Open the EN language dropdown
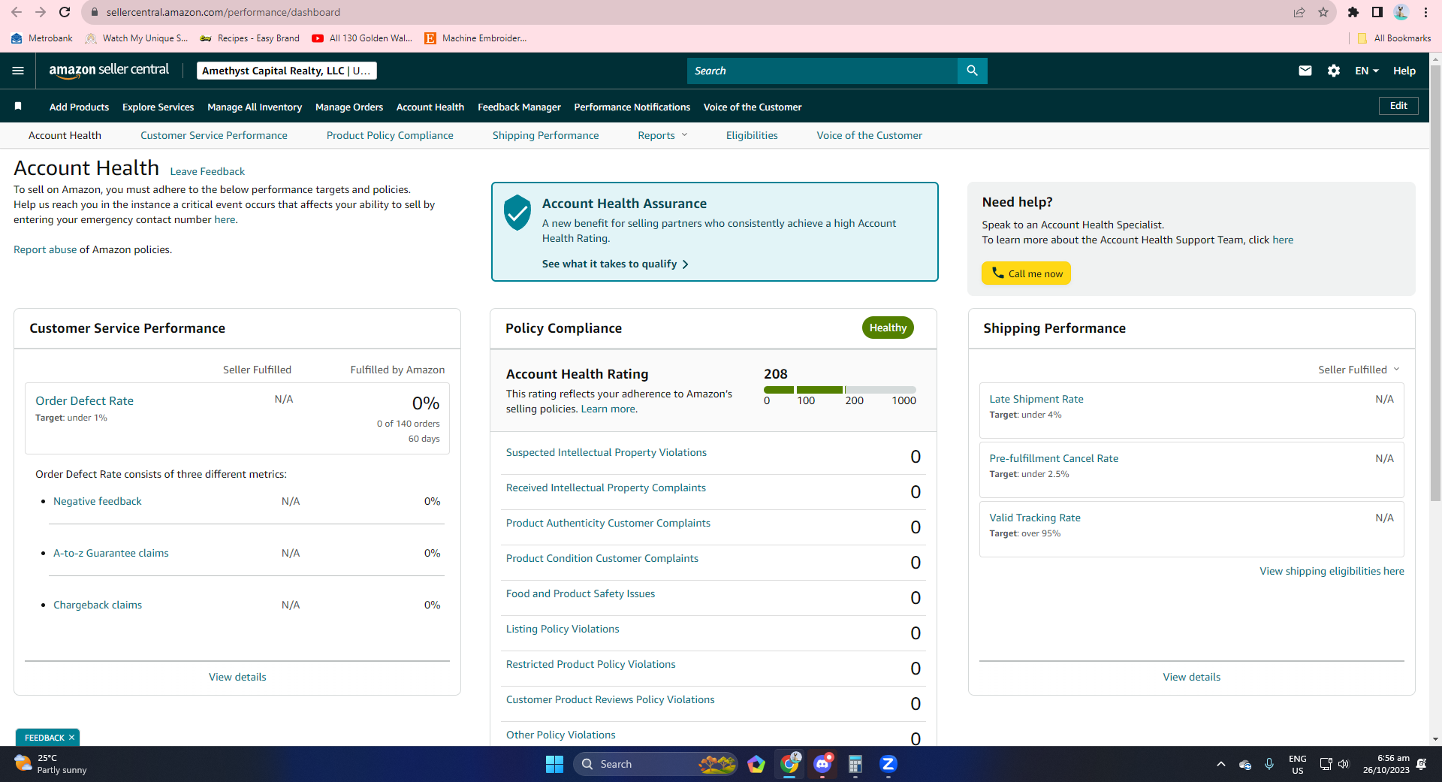 click(x=1367, y=71)
